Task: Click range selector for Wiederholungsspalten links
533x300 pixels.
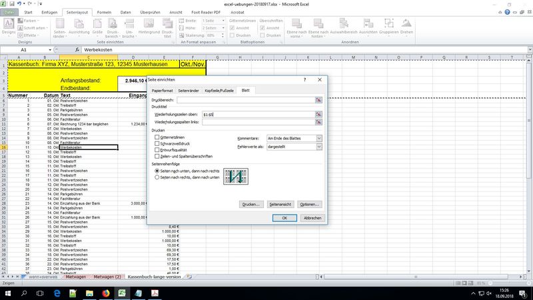Action: click(319, 123)
